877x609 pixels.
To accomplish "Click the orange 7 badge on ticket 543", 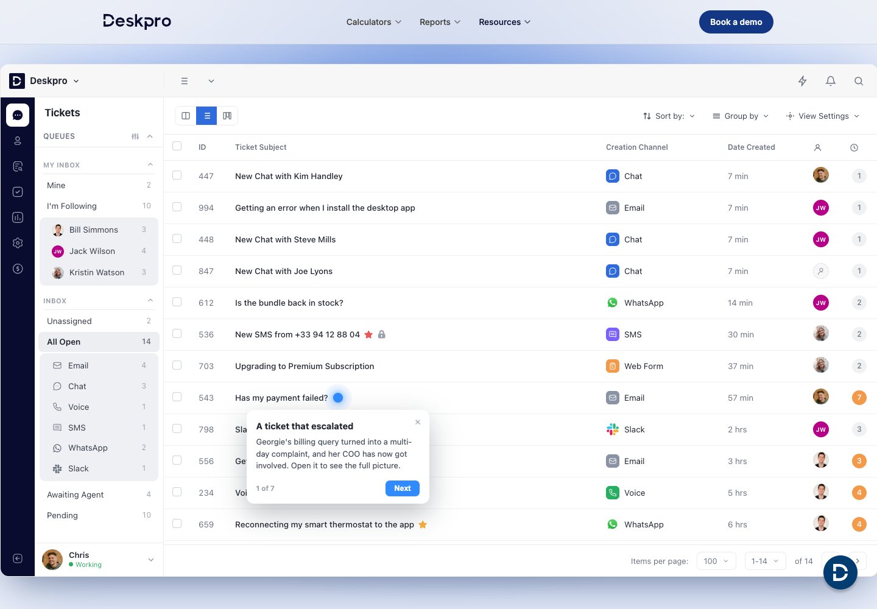I will tap(859, 398).
